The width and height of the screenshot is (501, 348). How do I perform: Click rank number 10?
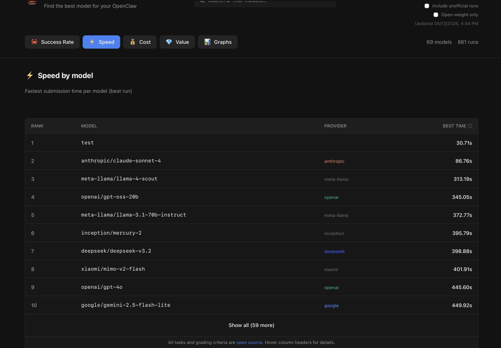34,305
